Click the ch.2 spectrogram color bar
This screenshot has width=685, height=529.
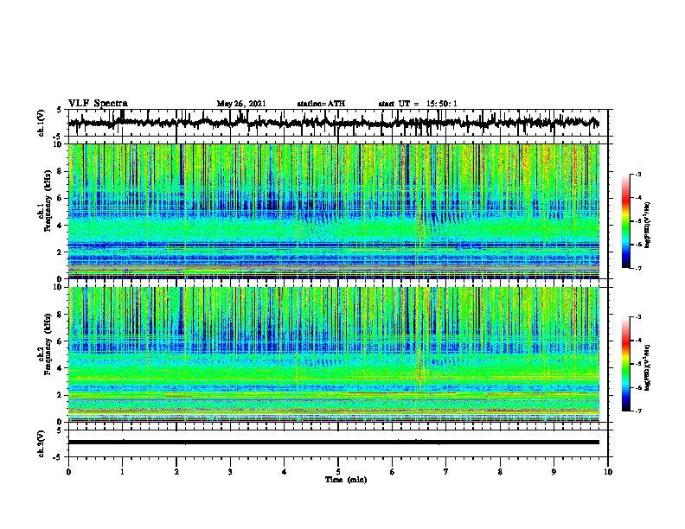tap(625, 364)
